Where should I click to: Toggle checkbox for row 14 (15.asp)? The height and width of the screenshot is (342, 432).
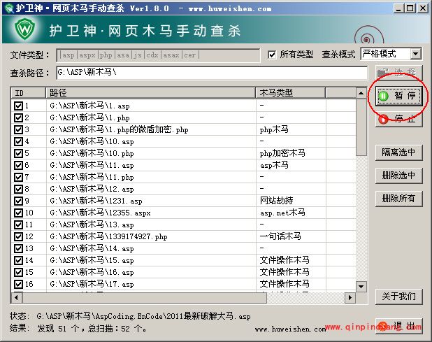tap(18, 260)
